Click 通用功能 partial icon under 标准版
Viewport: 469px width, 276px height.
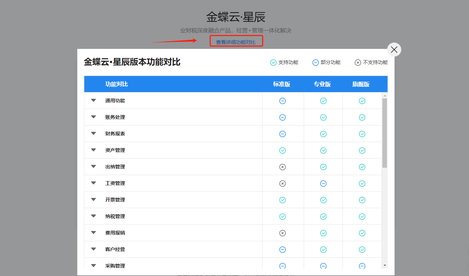coord(282,101)
